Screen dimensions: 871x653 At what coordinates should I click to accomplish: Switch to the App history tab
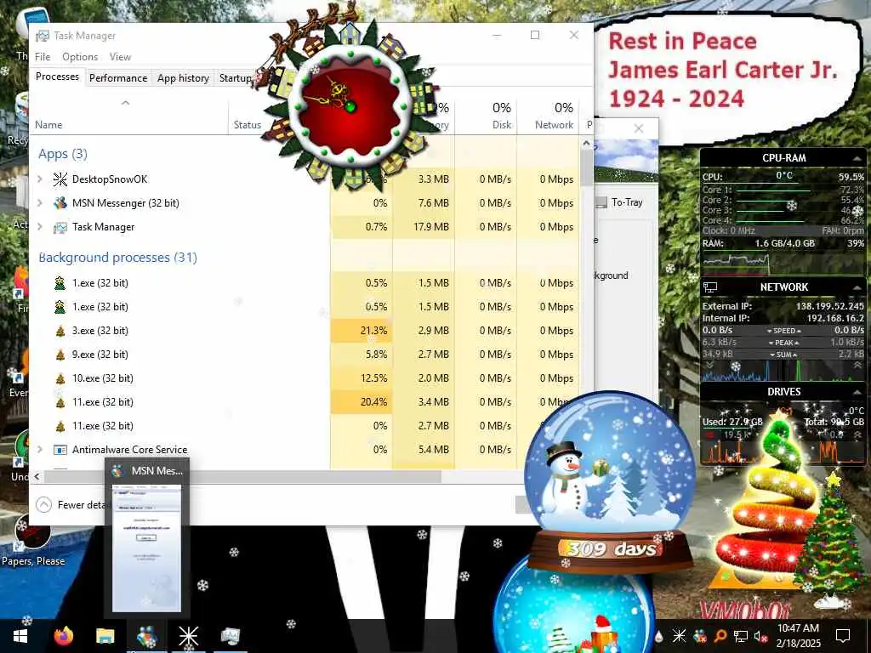(183, 77)
